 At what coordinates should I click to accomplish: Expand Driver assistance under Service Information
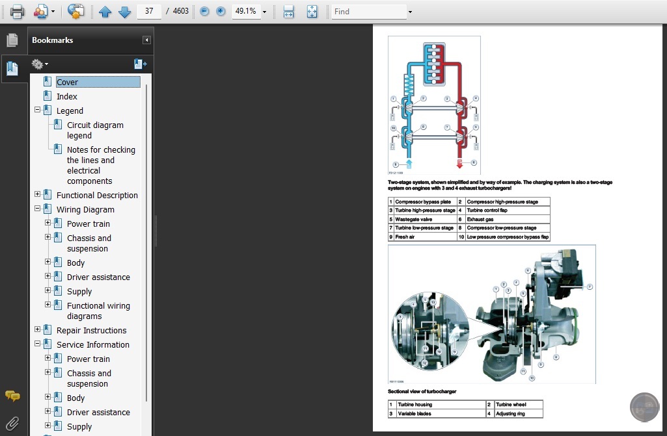[48, 411]
